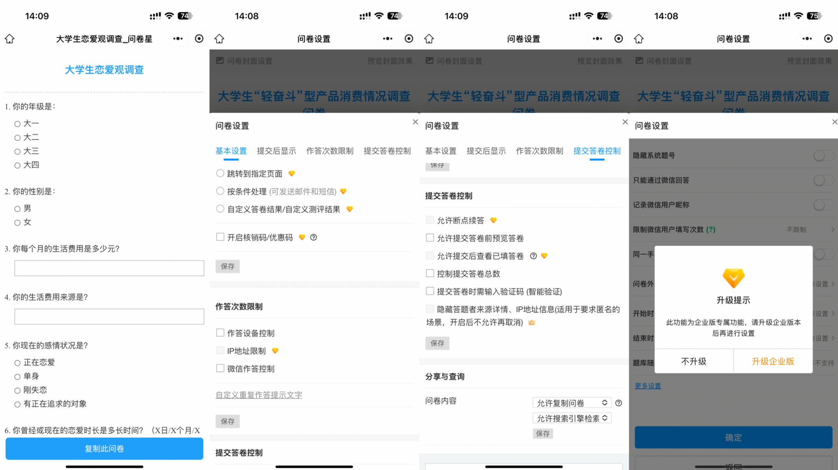
Task: Click 升级企业版 in upgrade dialog
Action: 773,361
